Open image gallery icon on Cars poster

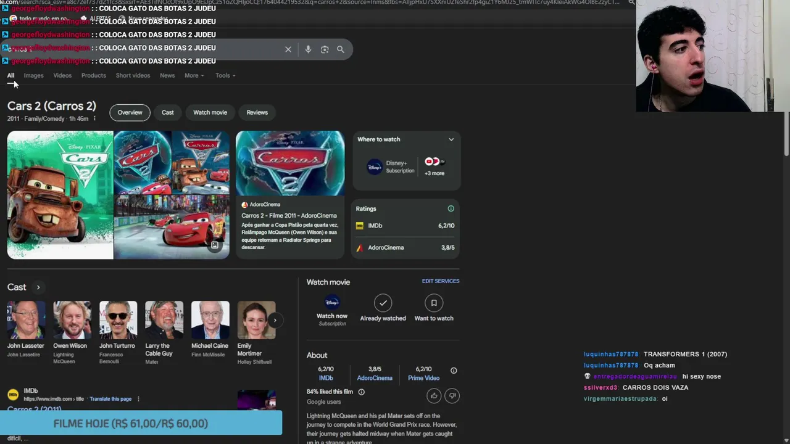tap(214, 245)
